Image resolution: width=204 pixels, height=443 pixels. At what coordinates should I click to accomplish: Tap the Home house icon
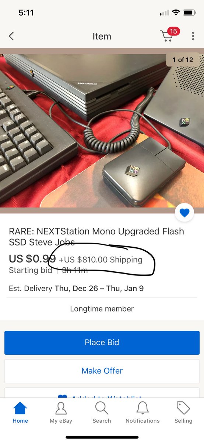(20, 408)
